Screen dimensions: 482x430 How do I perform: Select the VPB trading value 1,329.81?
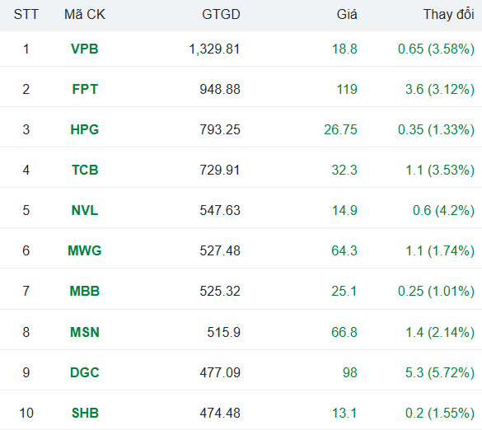coord(214,49)
